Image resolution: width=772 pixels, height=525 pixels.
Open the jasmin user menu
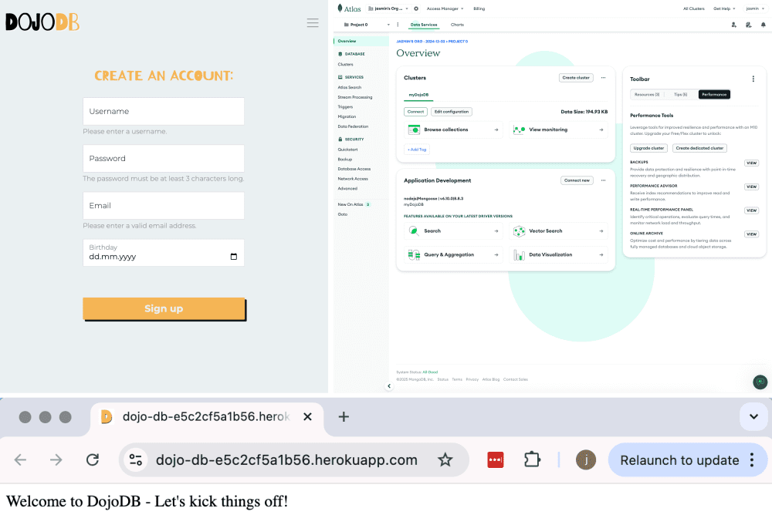point(755,8)
